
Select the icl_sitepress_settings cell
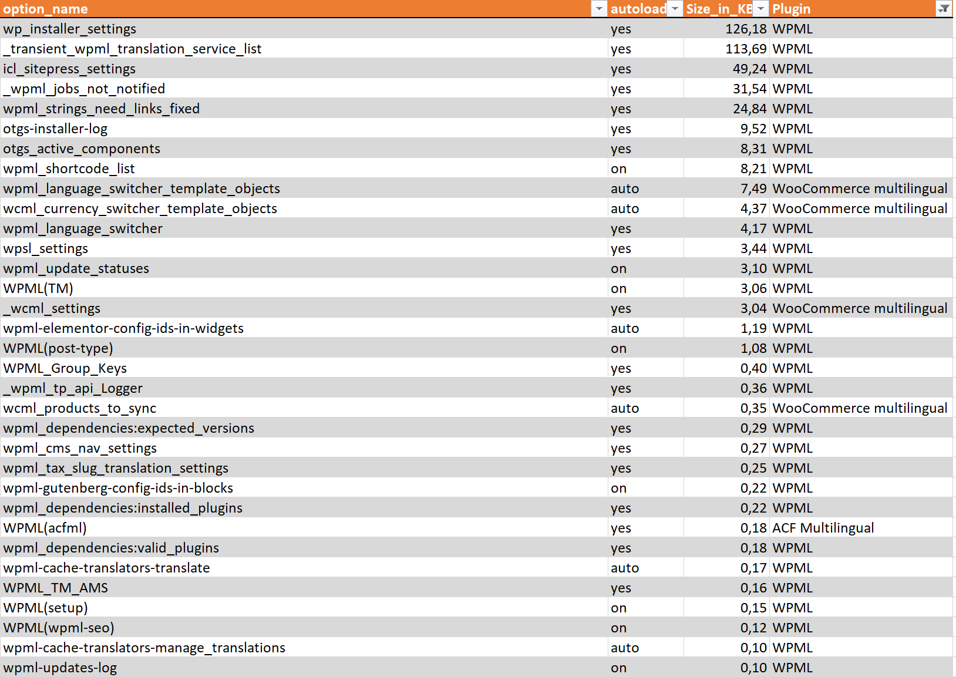[304, 69]
